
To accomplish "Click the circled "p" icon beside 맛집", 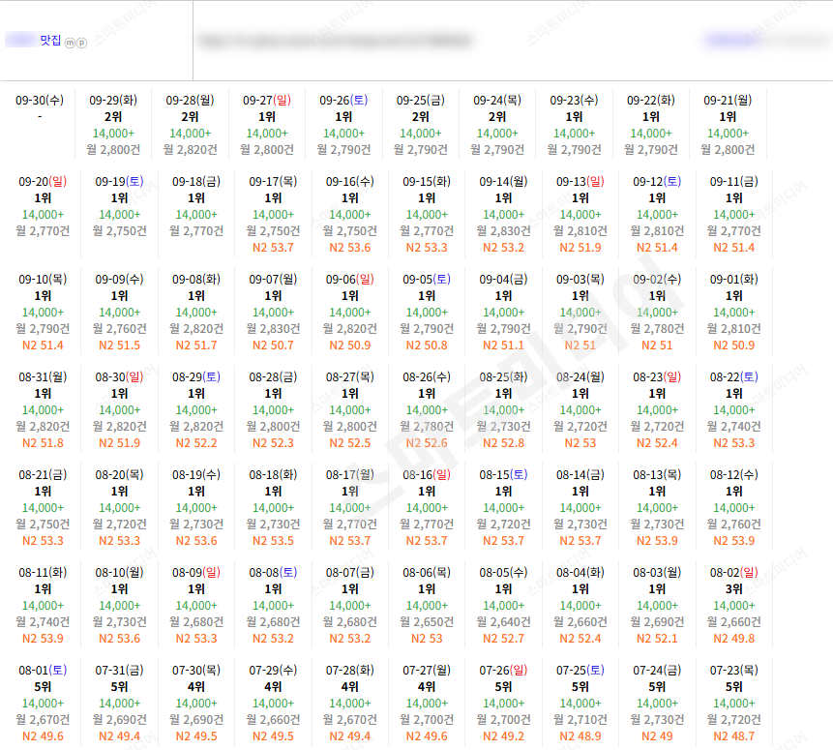I will [x=81, y=43].
